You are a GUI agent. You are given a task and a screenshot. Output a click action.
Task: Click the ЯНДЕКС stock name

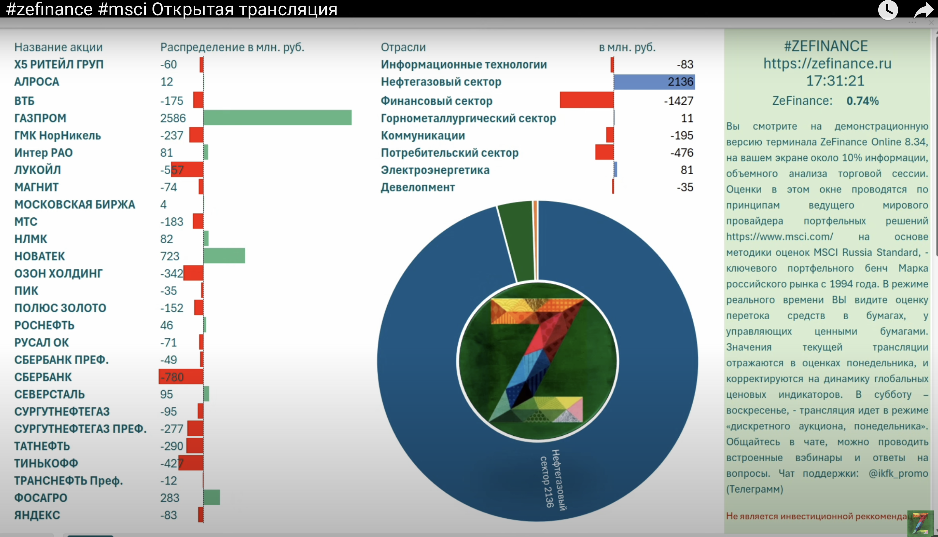(37, 515)
